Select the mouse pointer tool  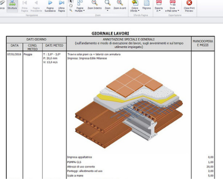[x=71, y=1]
